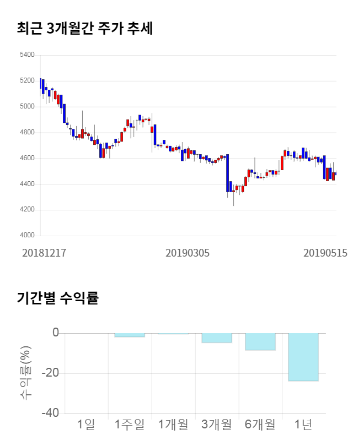Click the first blue candlestick near 5200

43,86
